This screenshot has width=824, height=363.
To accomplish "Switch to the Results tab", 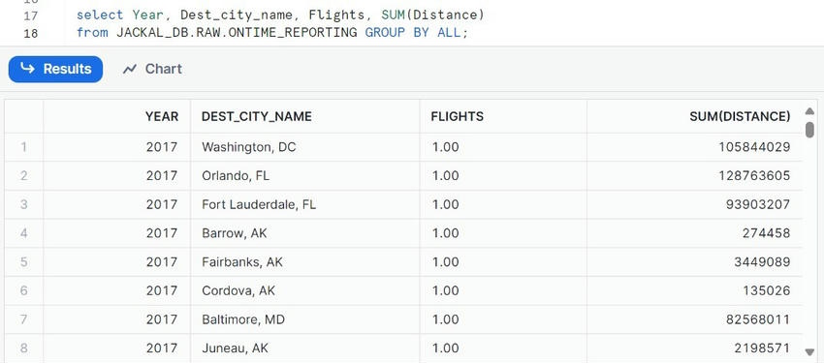I will coord(55,70).
